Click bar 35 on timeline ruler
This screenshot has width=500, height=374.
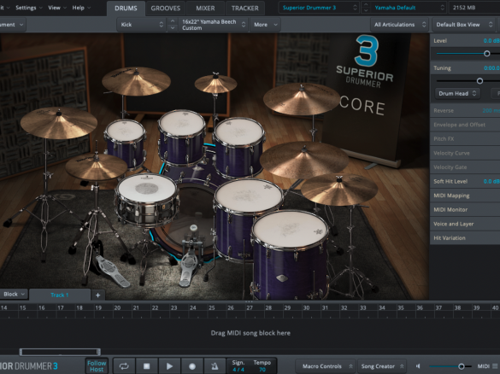(401, 307)
